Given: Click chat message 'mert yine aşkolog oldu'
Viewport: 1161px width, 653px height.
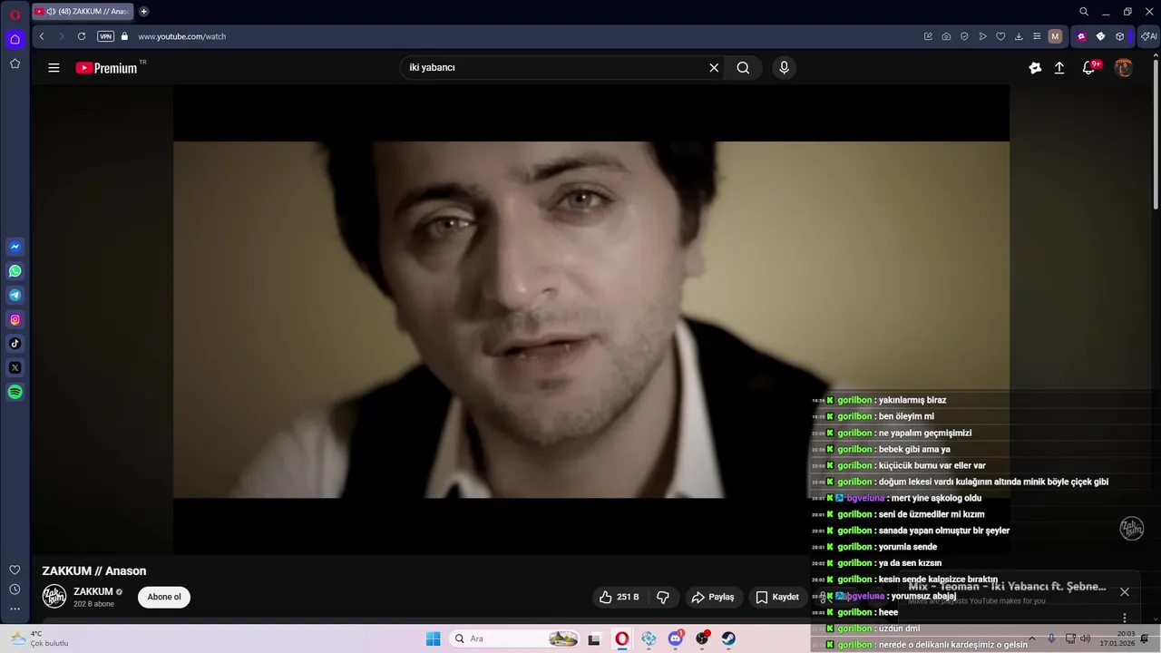Looking at the screenshot, I should point(936,498).
